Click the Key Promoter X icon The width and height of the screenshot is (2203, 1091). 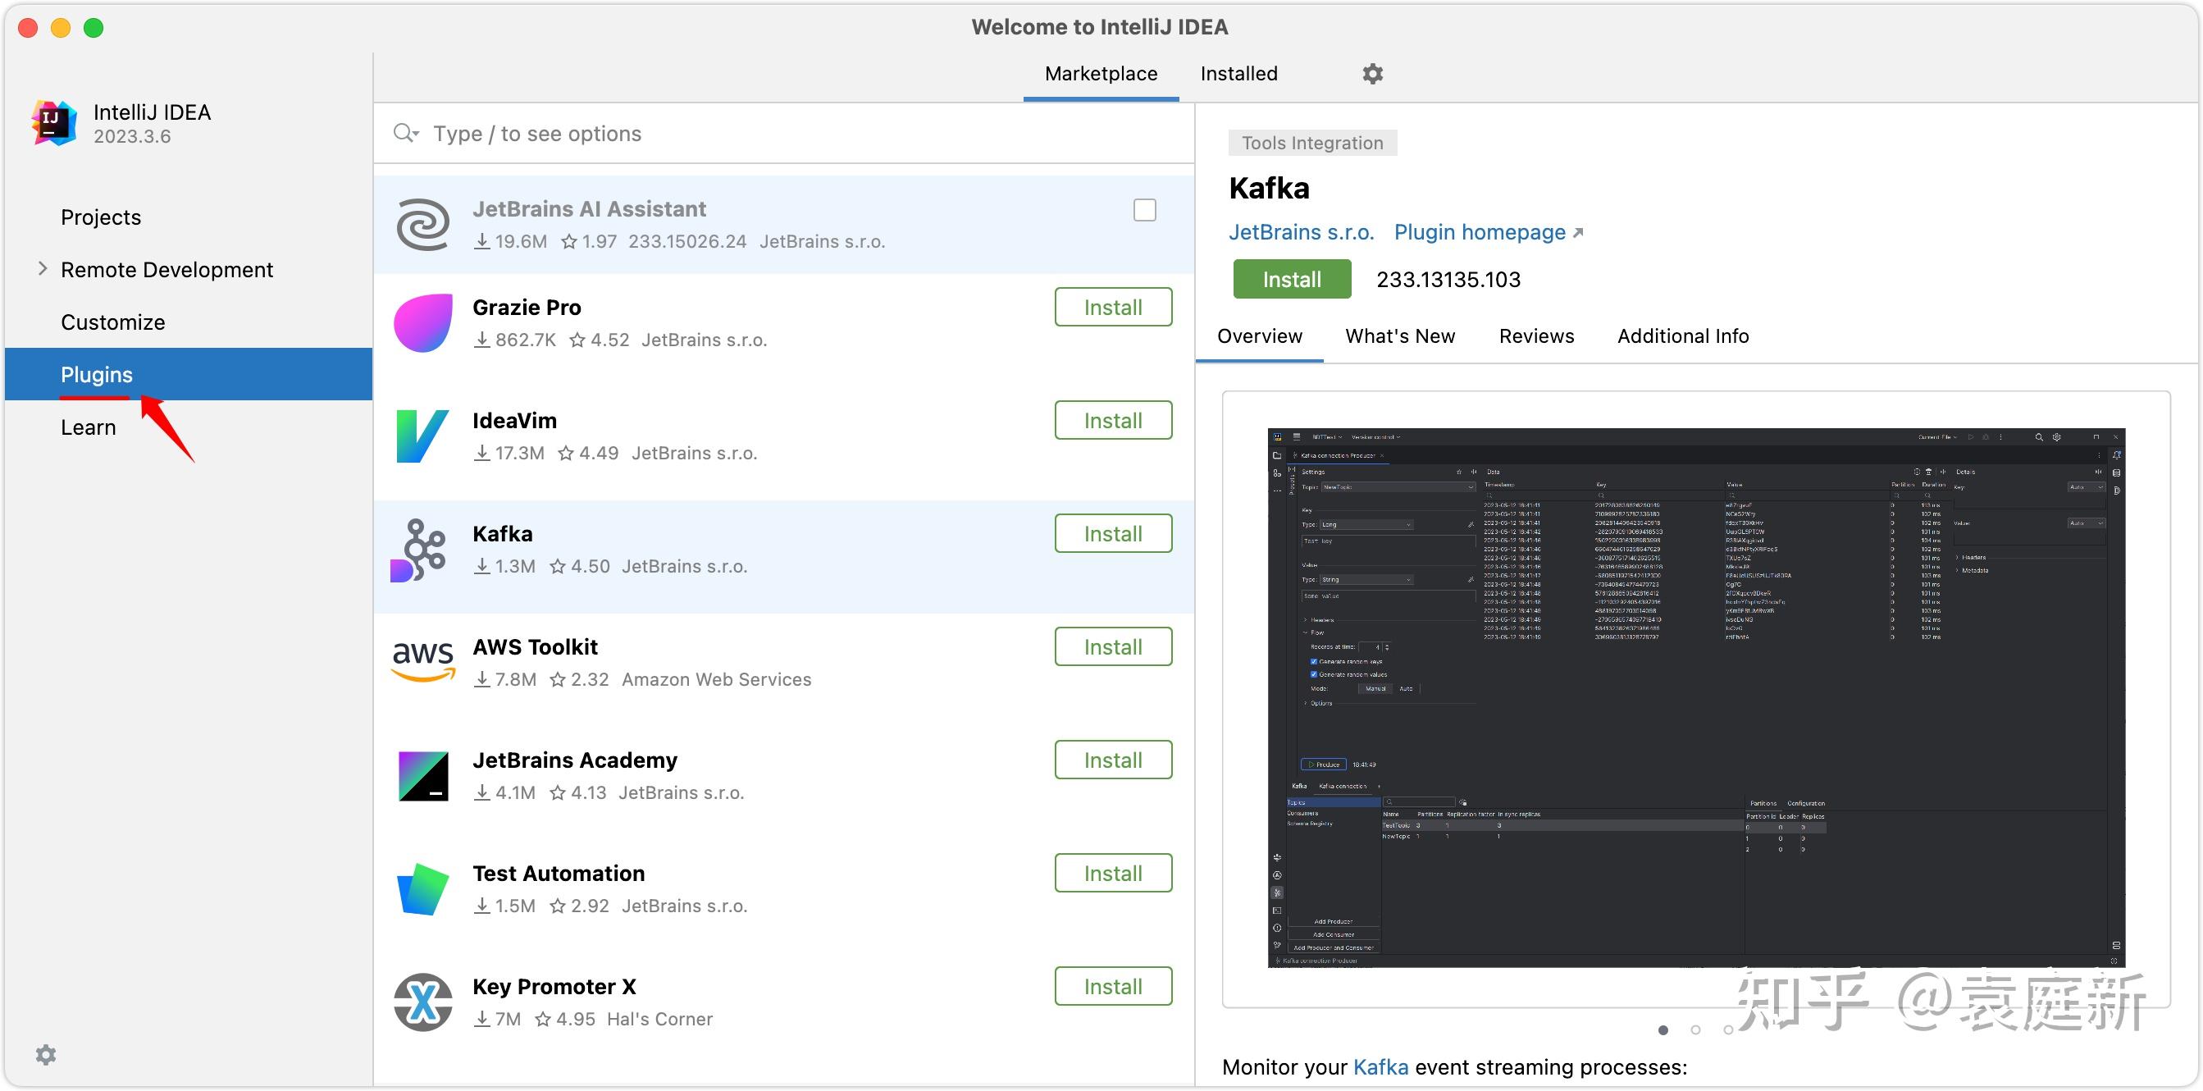[422, 1002]
